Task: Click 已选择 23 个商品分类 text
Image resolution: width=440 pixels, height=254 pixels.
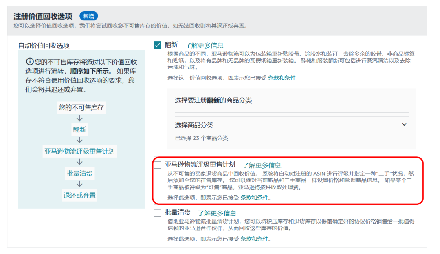Action: click(x=202, y=138)
